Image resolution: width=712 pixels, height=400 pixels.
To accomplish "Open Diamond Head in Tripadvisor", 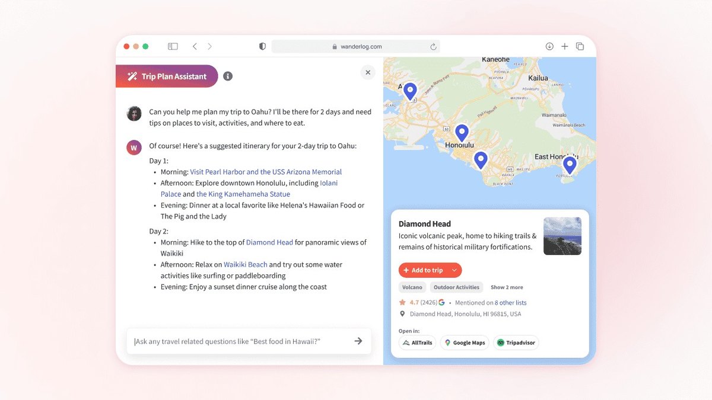I will click(516, 343).
